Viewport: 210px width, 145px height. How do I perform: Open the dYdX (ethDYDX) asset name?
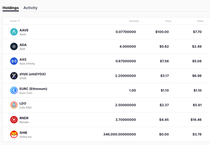click(33, 74)
